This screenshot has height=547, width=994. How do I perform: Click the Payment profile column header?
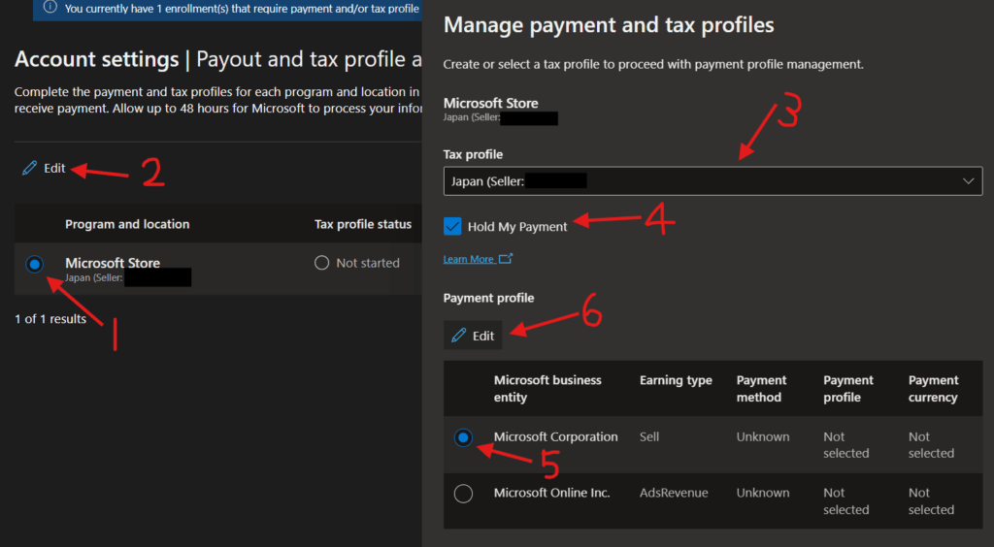point(848,388)
